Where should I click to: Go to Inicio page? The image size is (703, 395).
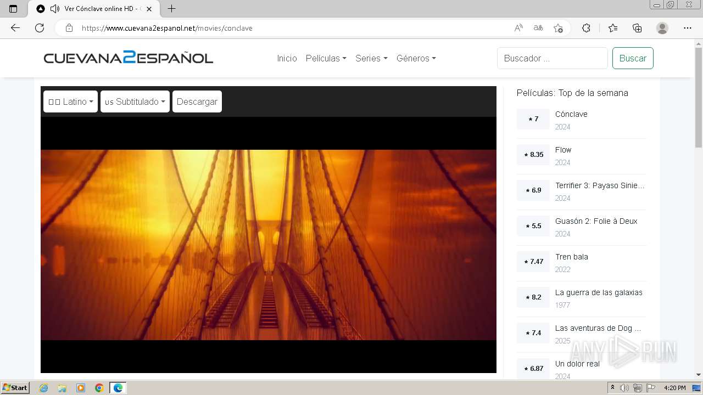(x=287, y=58)
